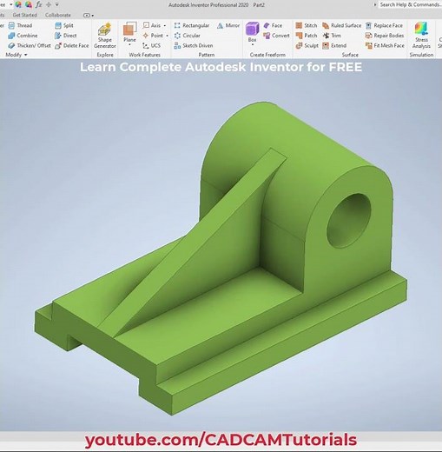Click the Search Help & Commands field
This screenshot has height=452, width=442.
click(x=411, y=4)
